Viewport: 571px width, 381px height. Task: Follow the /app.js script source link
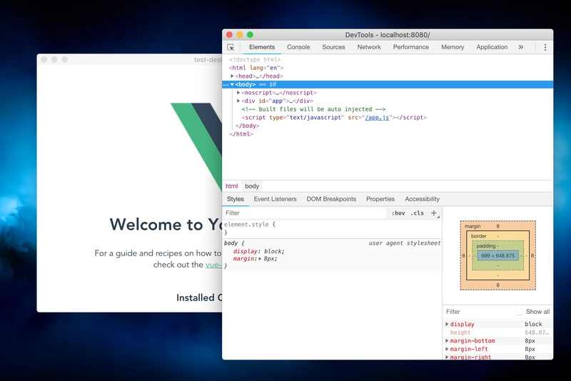377,118
